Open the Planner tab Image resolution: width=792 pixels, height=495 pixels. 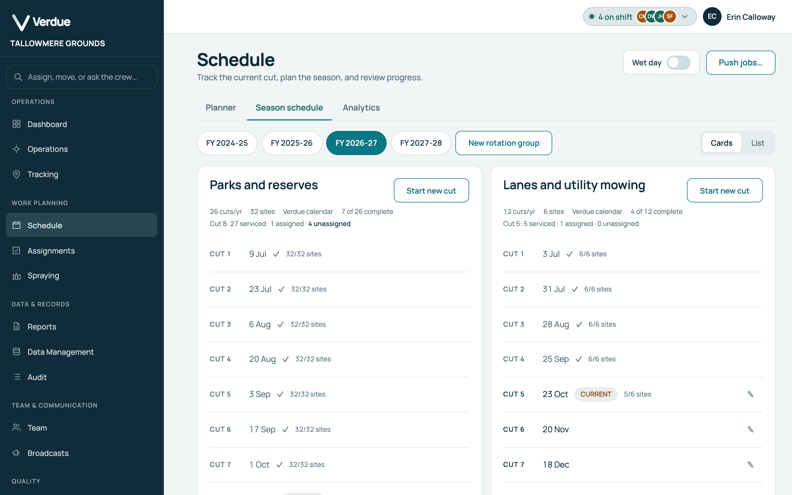tap(221, 108)
